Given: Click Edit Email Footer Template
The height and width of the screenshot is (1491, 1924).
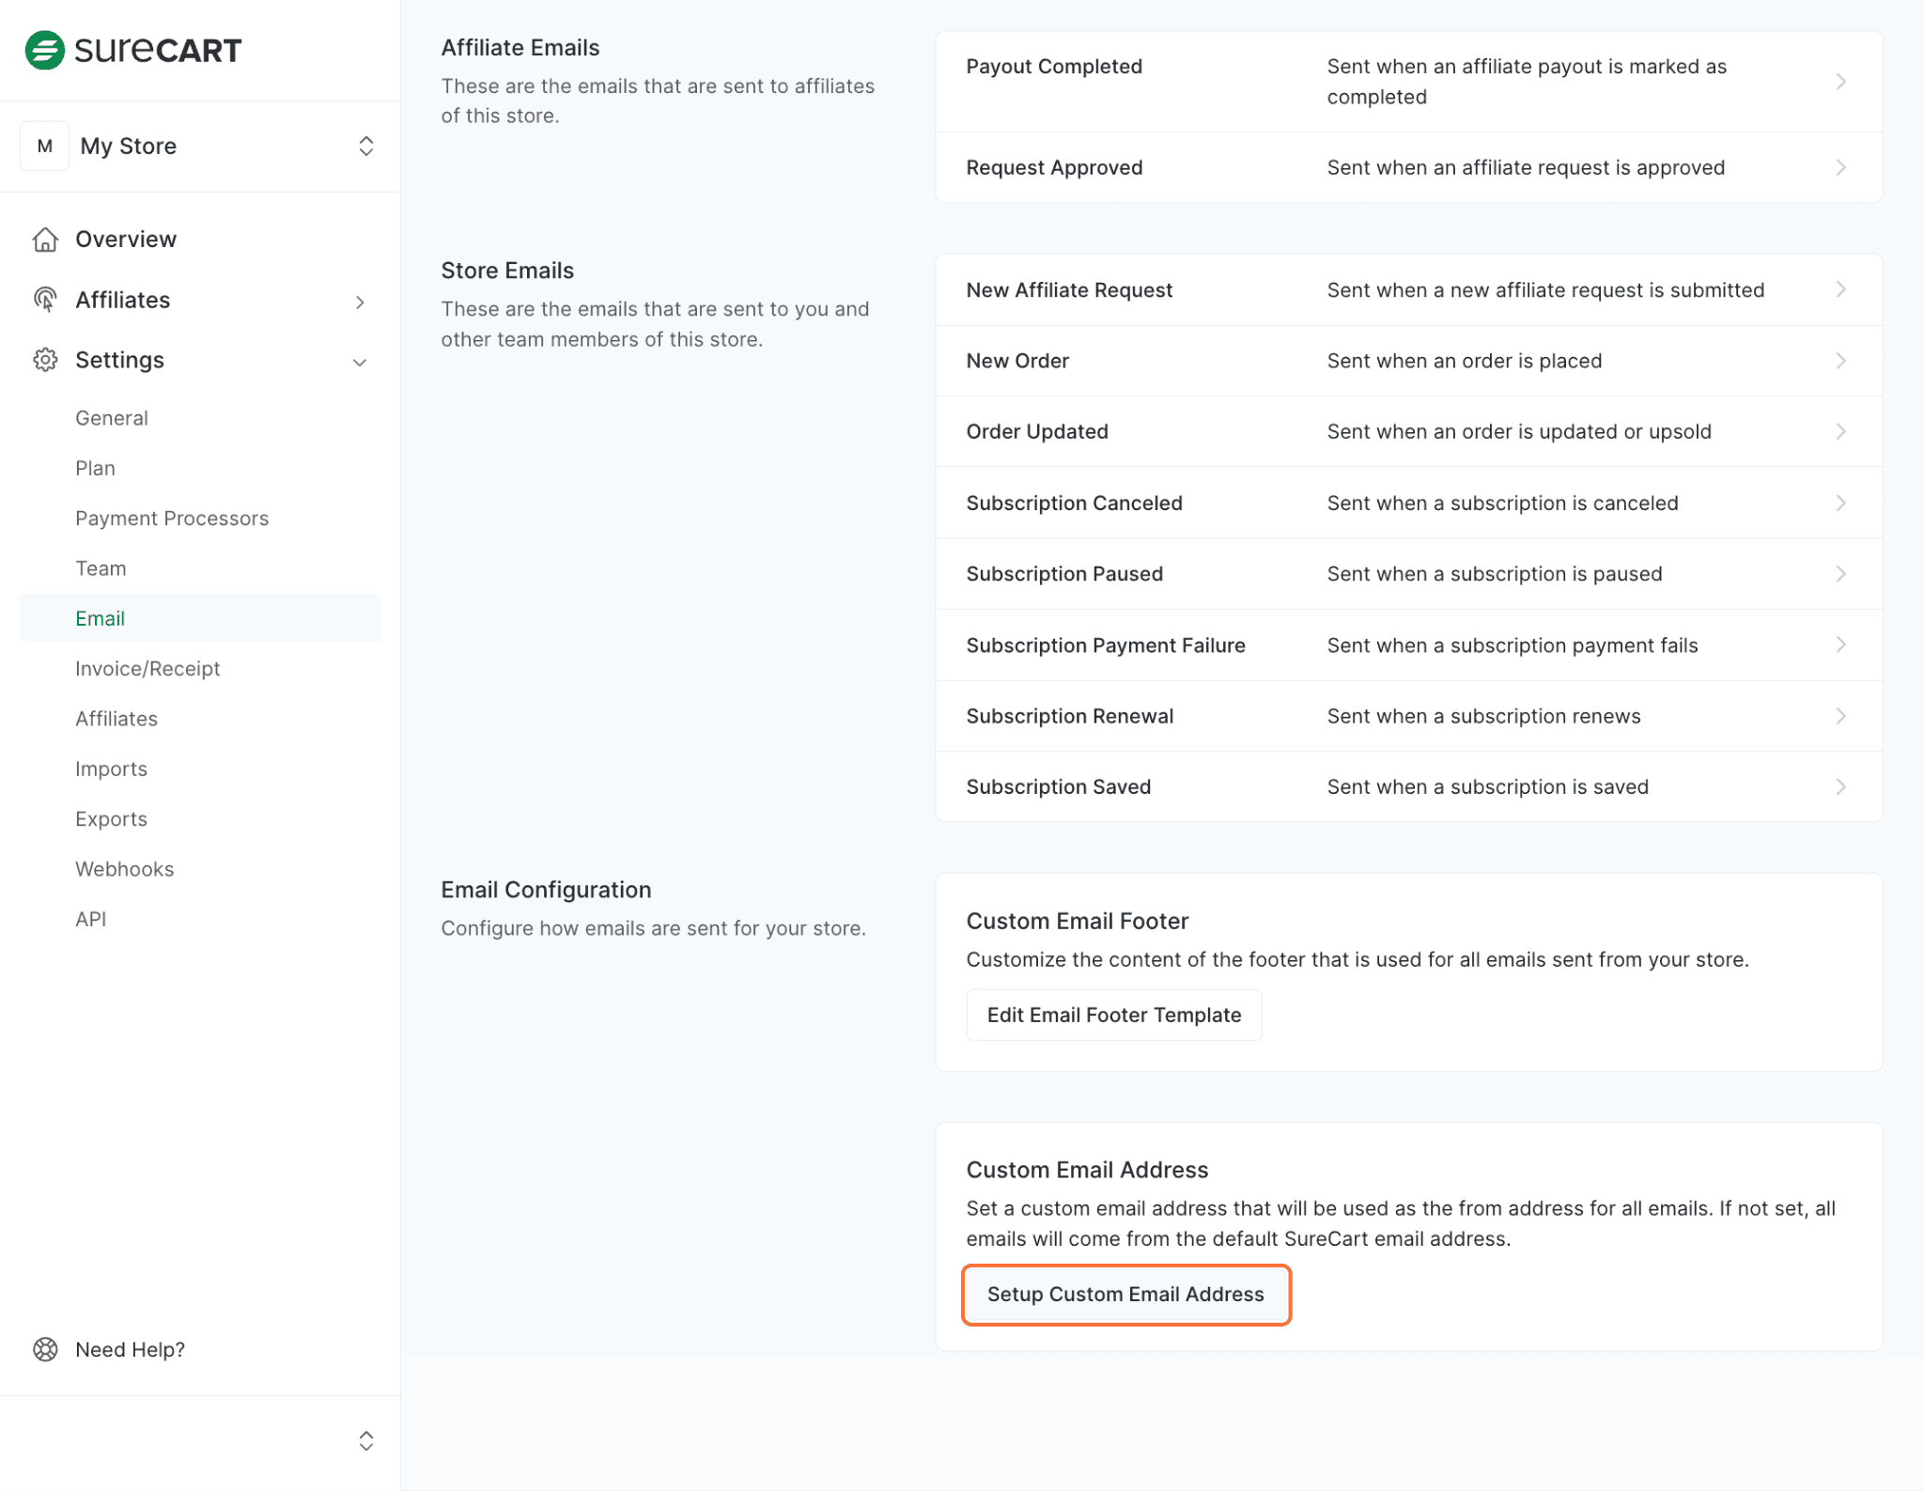Looking at the screenshot, I should point(1113,1015).
